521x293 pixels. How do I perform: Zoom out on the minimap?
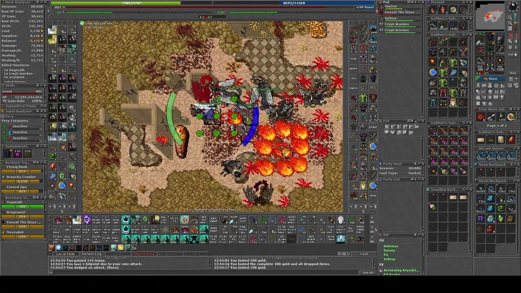tap(510, 17)
